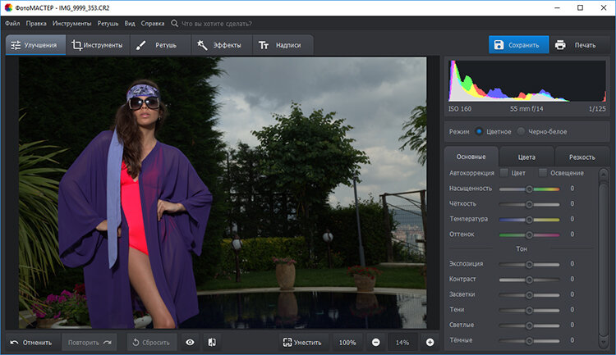
Task: Click the zoom in plus icon
Action: (x=430, y=342)
